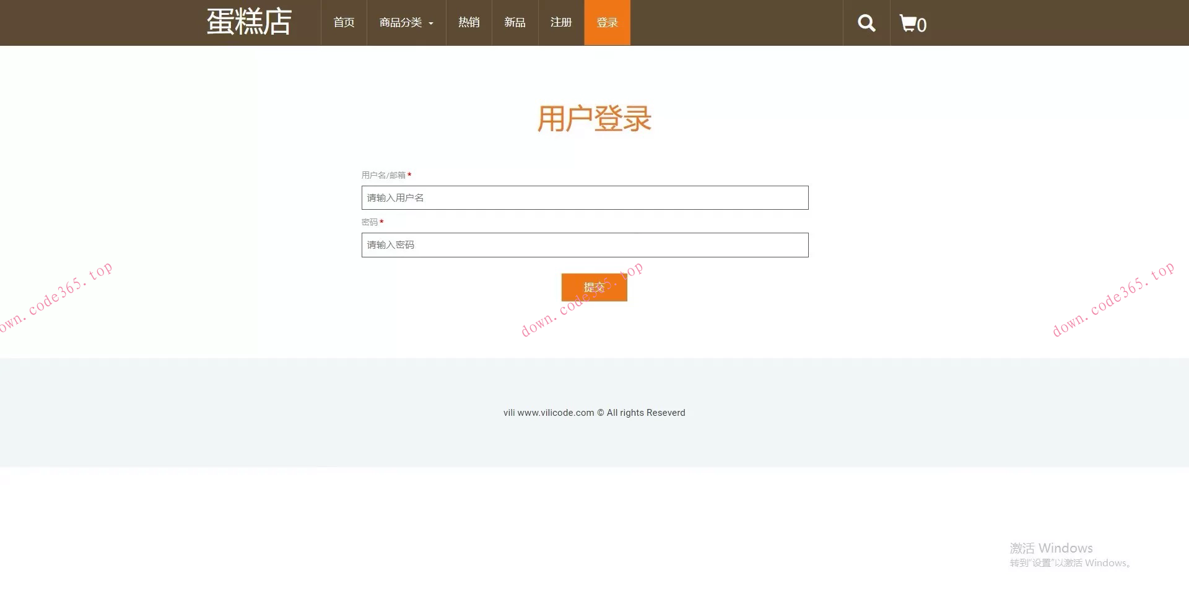The image size is (1189, 599).
Task: Click the 密码 field label
Action: pos(369,222)
